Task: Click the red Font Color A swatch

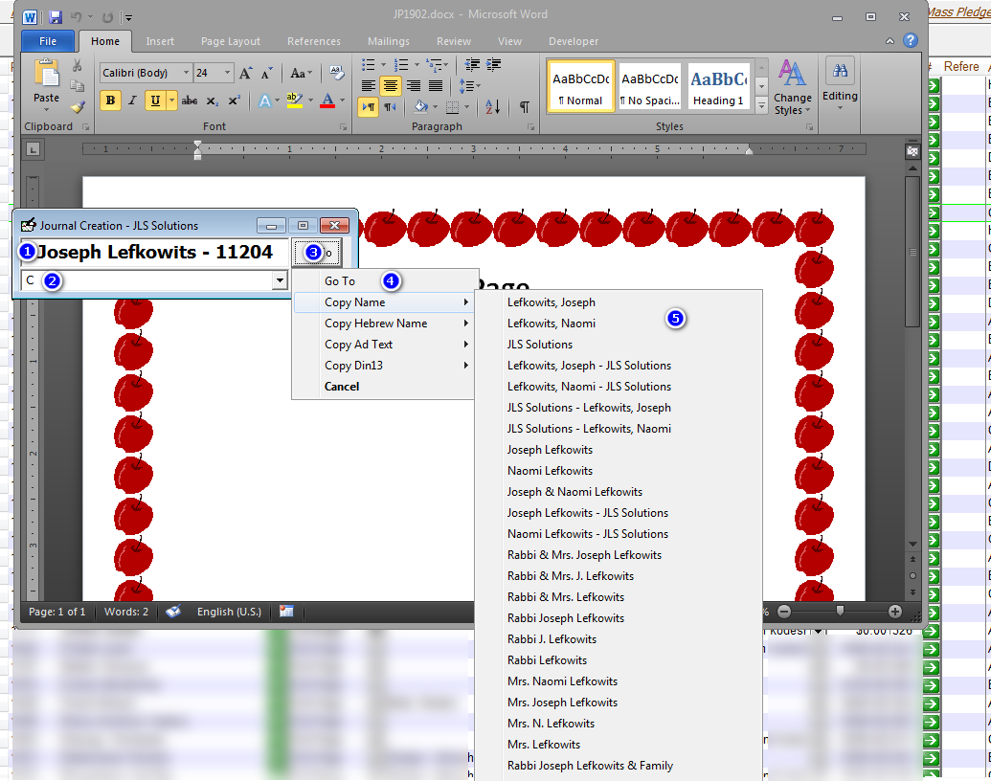Action: pyautogui.click(x=327, y=100)
